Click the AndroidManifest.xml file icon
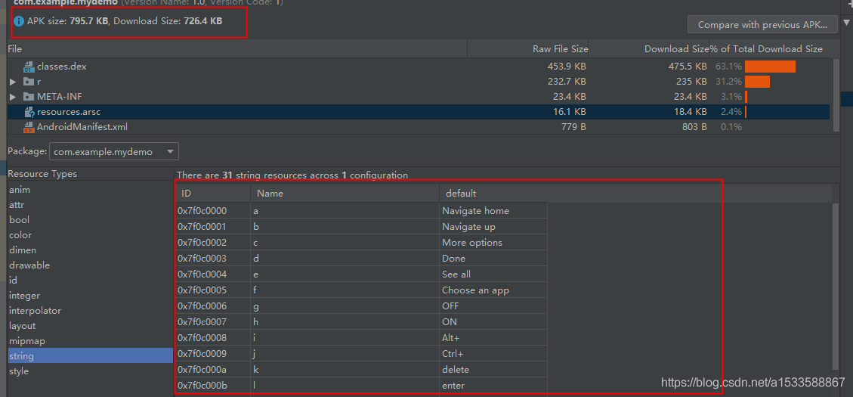The width and height of the screenshot is (853, 397). (29, 128)
